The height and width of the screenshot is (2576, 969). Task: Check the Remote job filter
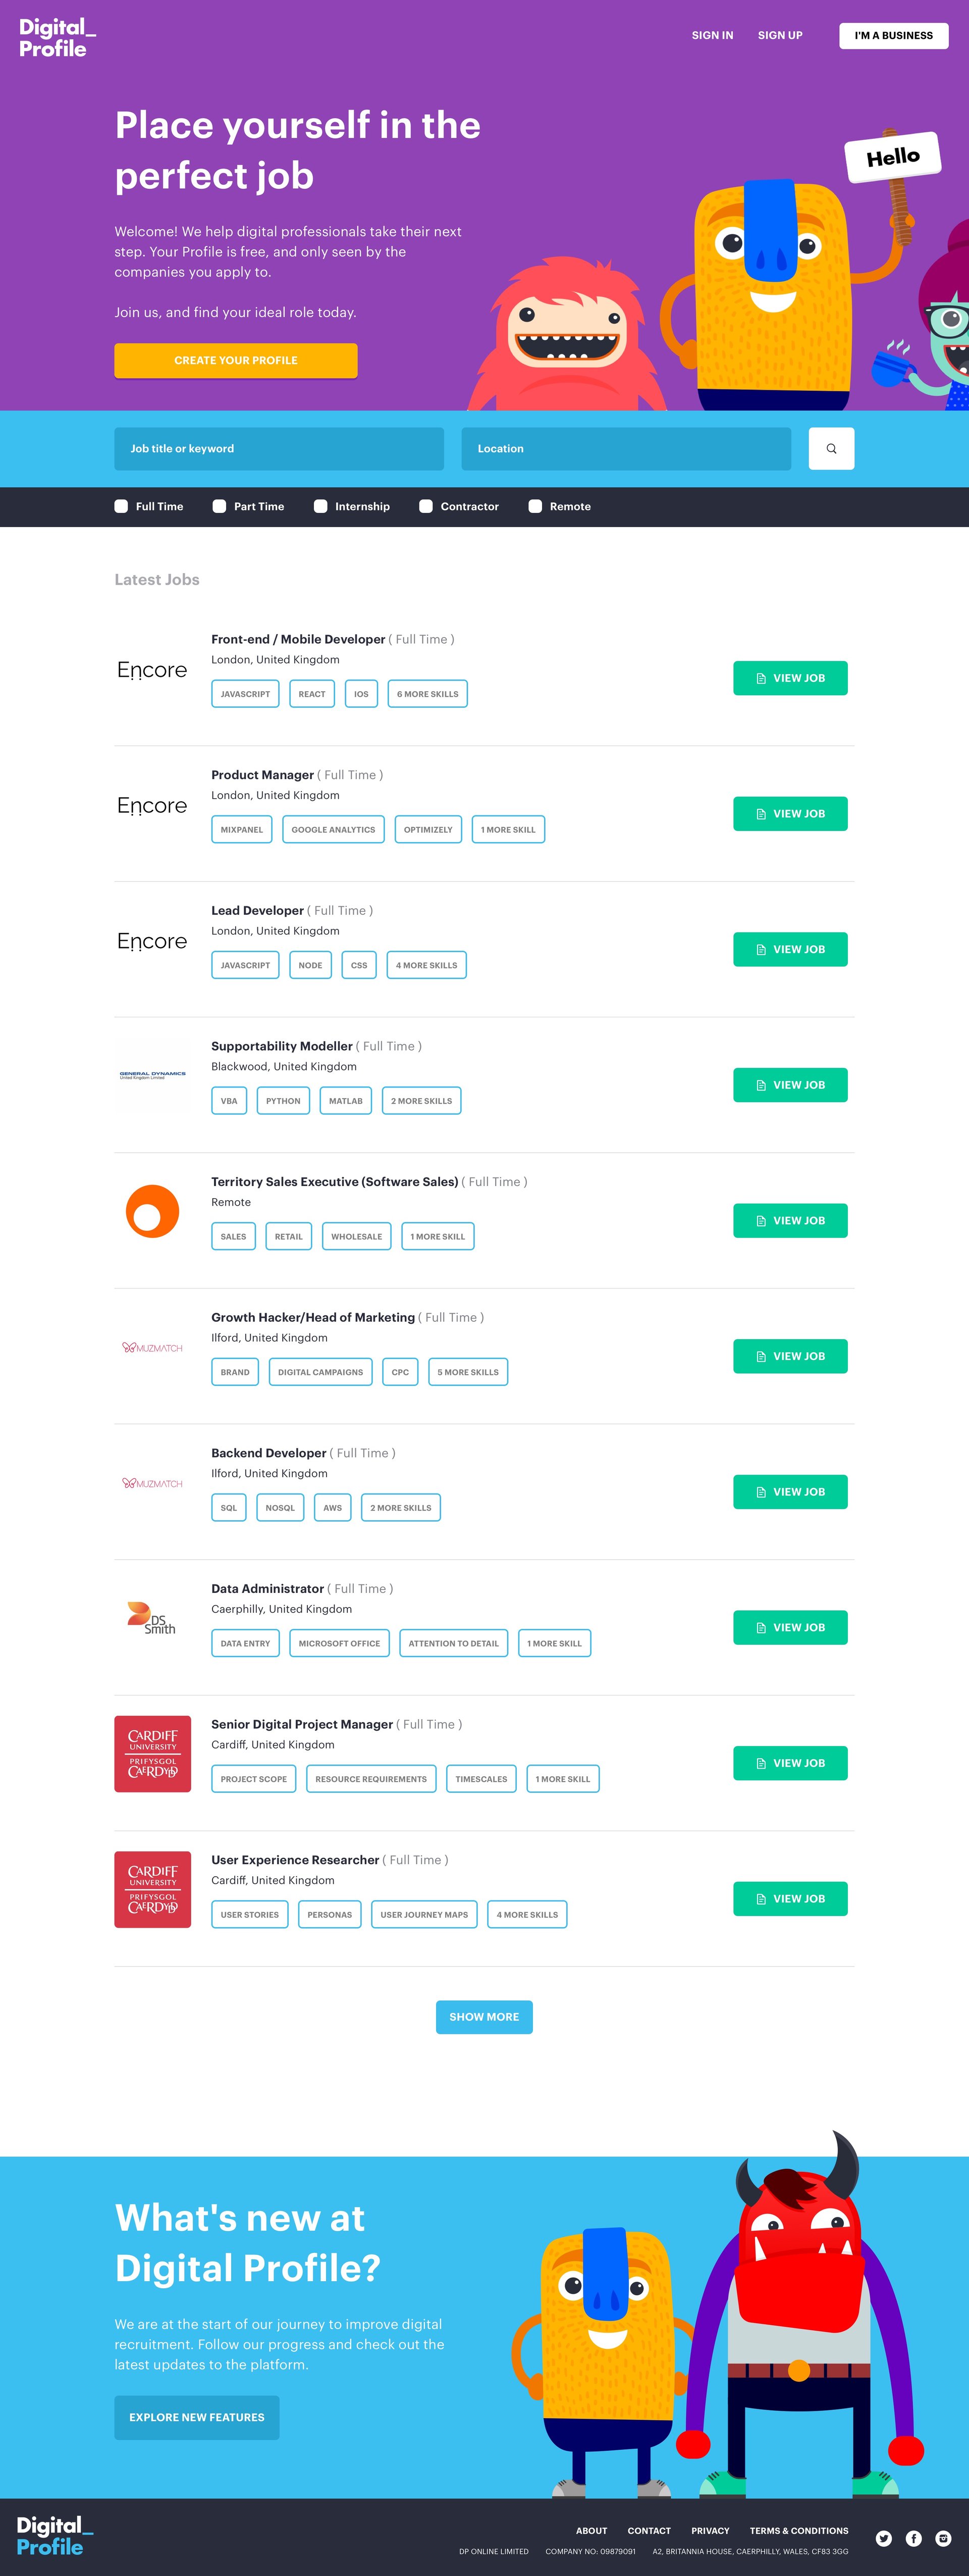[x=535, y=507]
